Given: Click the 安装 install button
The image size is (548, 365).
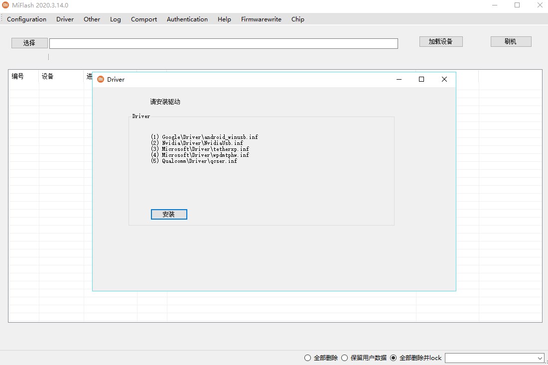Looking at the screenshot, I should (169, 214).
